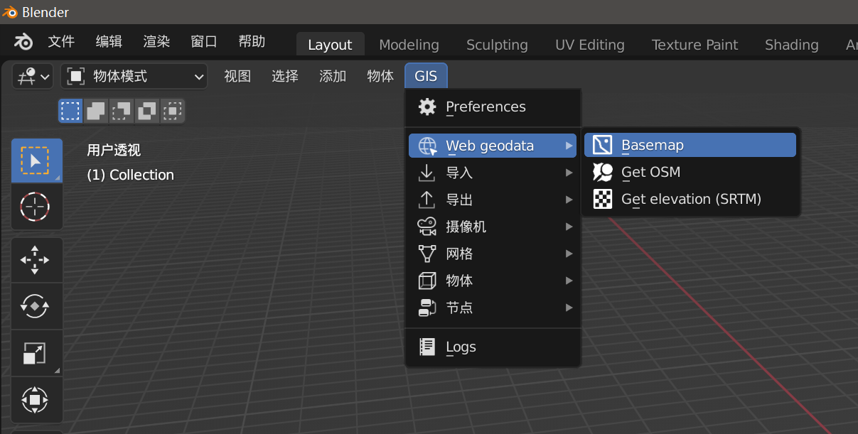Click the OSM icon beside Get OSM

tap(603, 172)
